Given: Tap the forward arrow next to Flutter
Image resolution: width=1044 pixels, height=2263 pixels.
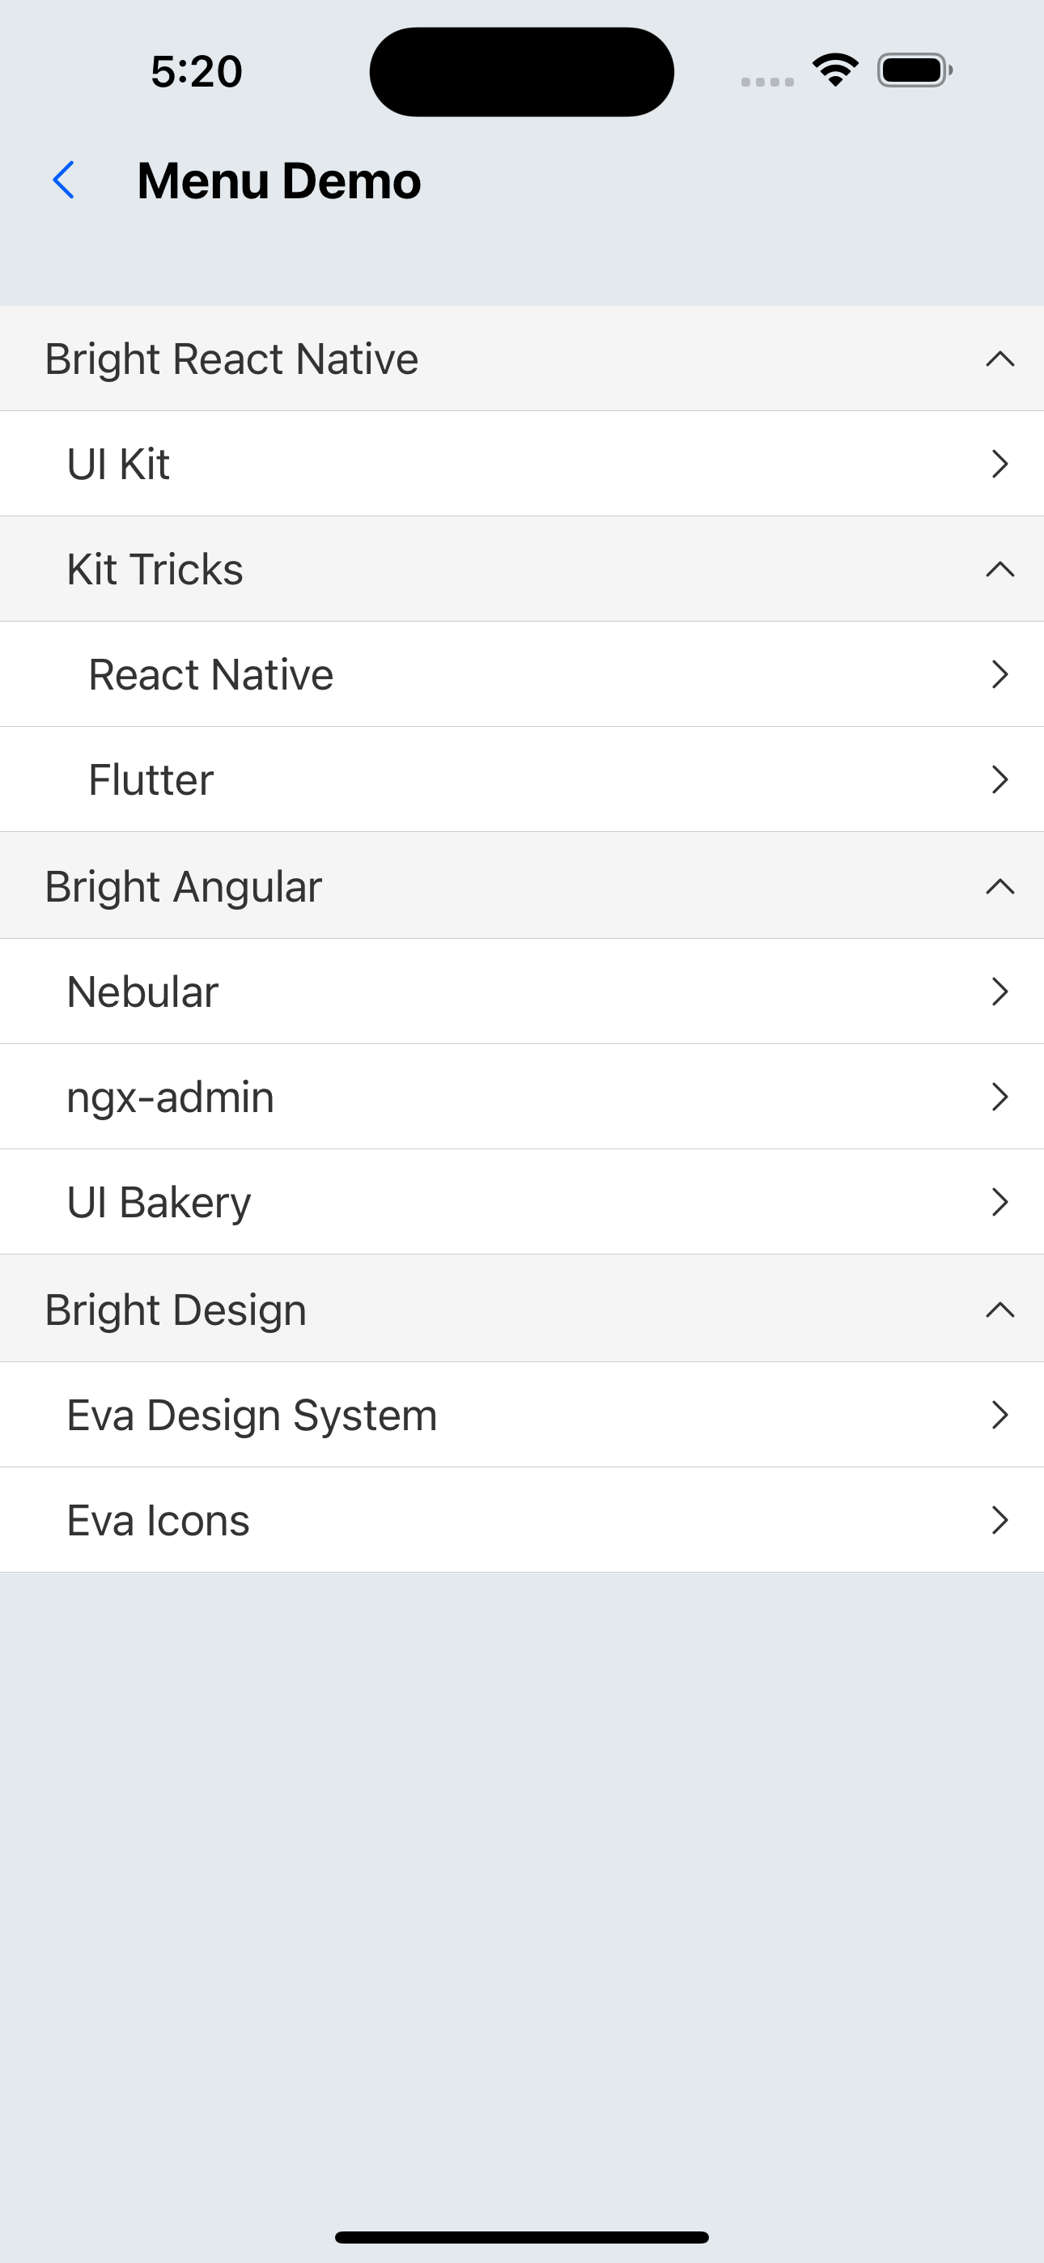Looking at the screenshot, I should click(999, 779).
